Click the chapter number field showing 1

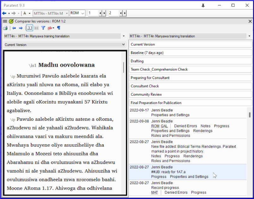93,13
